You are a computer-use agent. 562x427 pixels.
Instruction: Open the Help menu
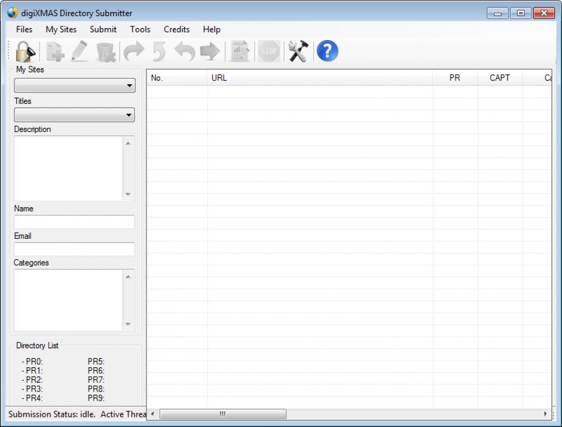212,29
